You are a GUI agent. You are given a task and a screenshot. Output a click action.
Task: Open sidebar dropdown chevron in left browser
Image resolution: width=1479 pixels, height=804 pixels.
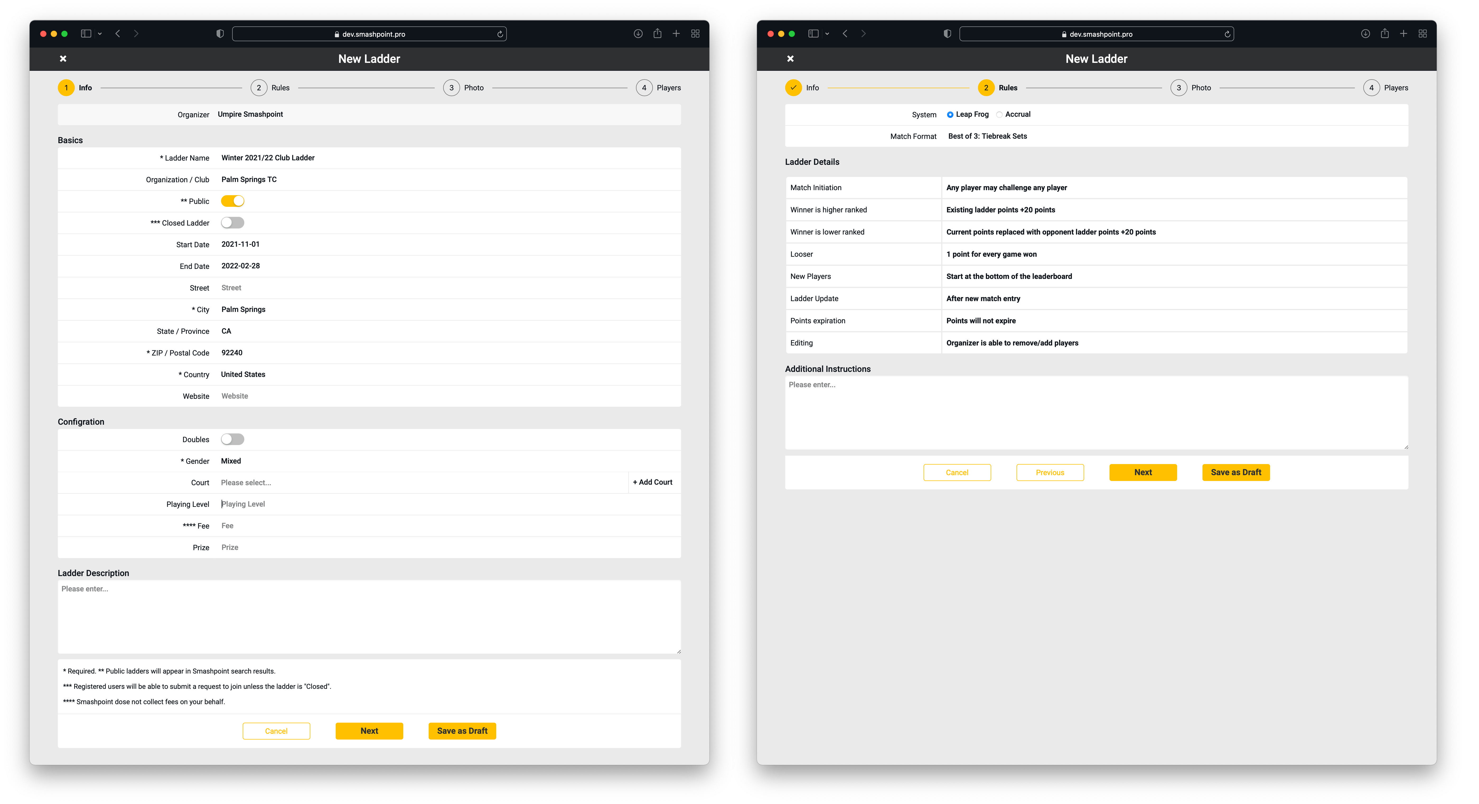[100, 34]
